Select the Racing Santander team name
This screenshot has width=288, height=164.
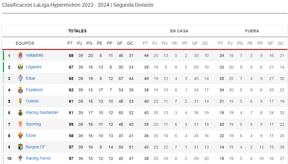point(42,112)
